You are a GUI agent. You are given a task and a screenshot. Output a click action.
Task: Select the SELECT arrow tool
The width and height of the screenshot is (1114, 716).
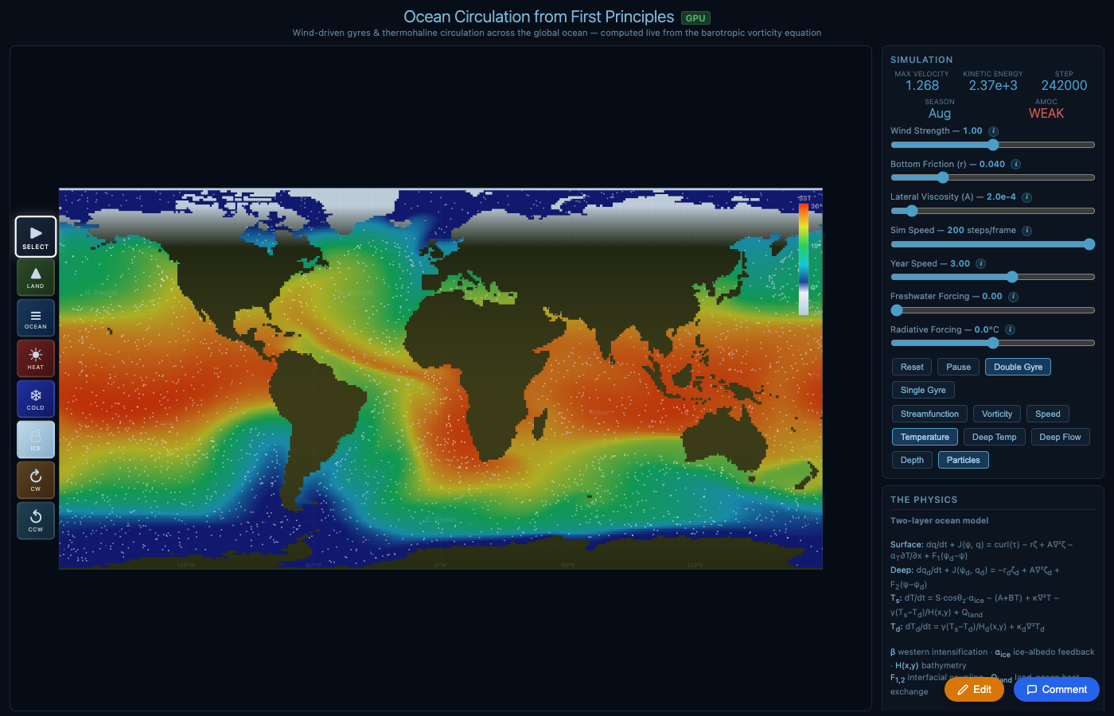36,237
